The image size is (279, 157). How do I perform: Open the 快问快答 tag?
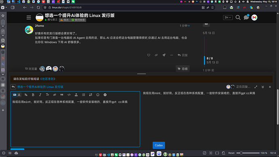[x=78, y=20]
